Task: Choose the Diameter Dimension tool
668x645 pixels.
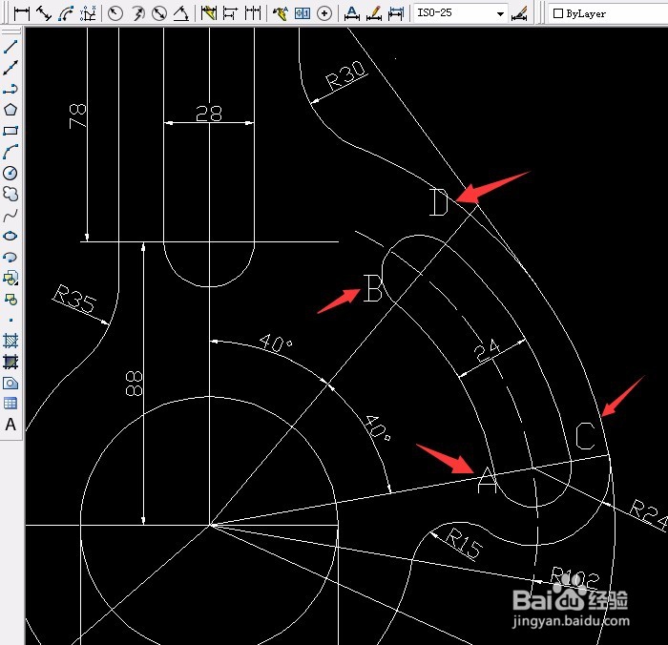Action: (159, 13)
